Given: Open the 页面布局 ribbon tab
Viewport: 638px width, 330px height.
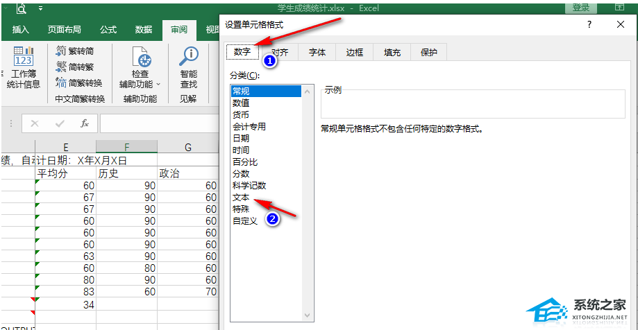Looking at the screenshot, I should tap(64, 29).
